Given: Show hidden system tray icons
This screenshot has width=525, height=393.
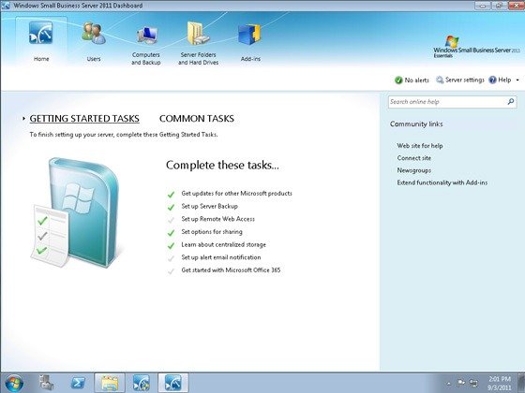Looking at the screenshot, I should coord(449,384).
